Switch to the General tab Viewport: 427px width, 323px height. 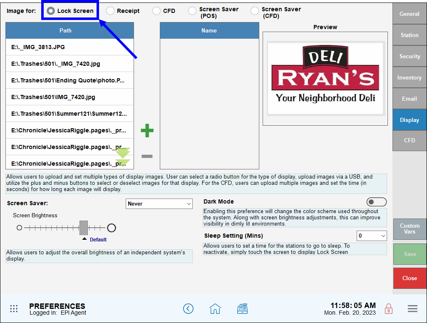coord(409,14)
